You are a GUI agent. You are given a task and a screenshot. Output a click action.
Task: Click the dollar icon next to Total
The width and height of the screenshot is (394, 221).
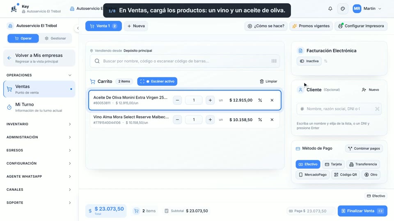click(x=90, y=211)
